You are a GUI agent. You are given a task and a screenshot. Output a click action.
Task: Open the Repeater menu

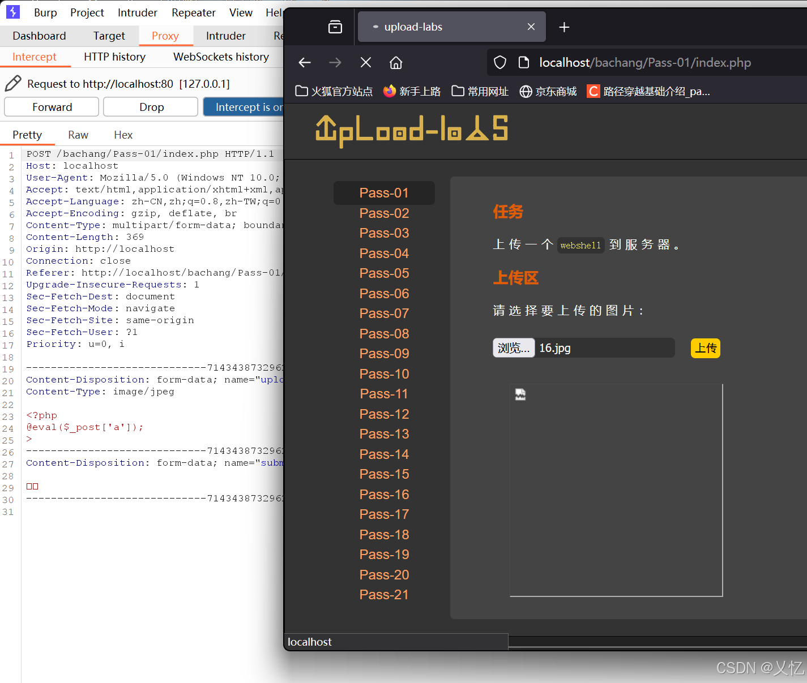coord(194,12)
